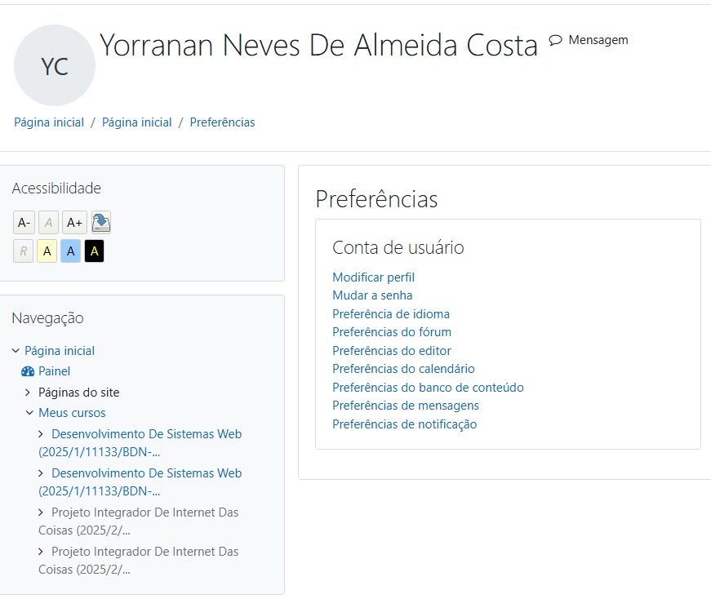The height and width of the screenshot is (599, 711).
Task: Click the save accessibility settings icon
Action: click(x=100, y=223)
